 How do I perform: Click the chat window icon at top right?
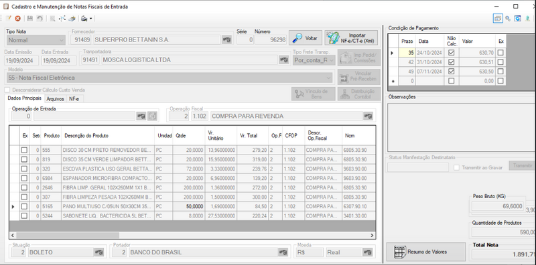[x=518, y=19]
